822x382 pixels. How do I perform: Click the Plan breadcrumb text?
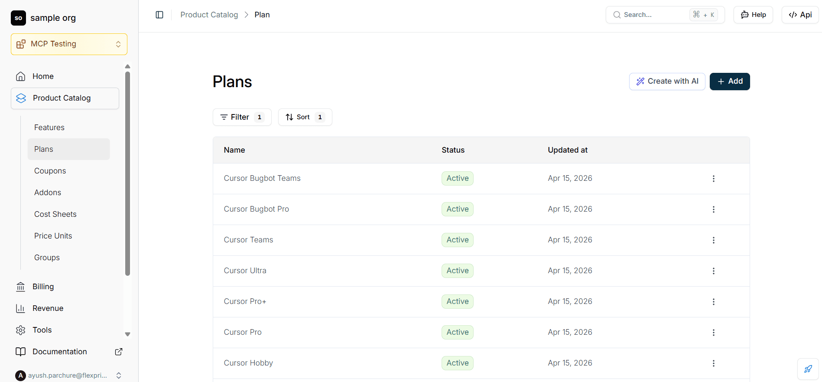(x=262, y=15)
